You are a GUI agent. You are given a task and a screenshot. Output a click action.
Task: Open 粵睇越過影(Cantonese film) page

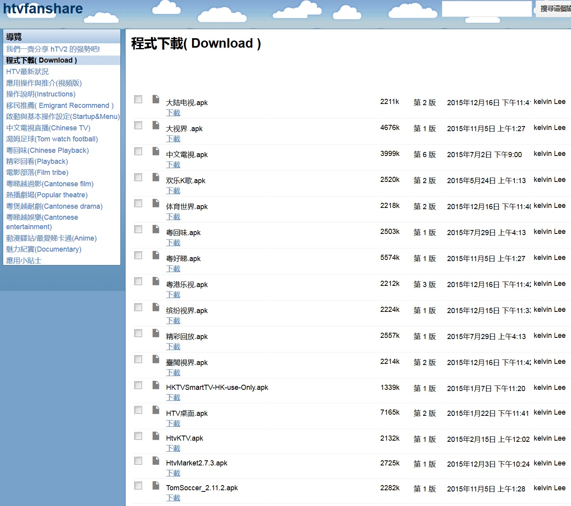(50, 184)
